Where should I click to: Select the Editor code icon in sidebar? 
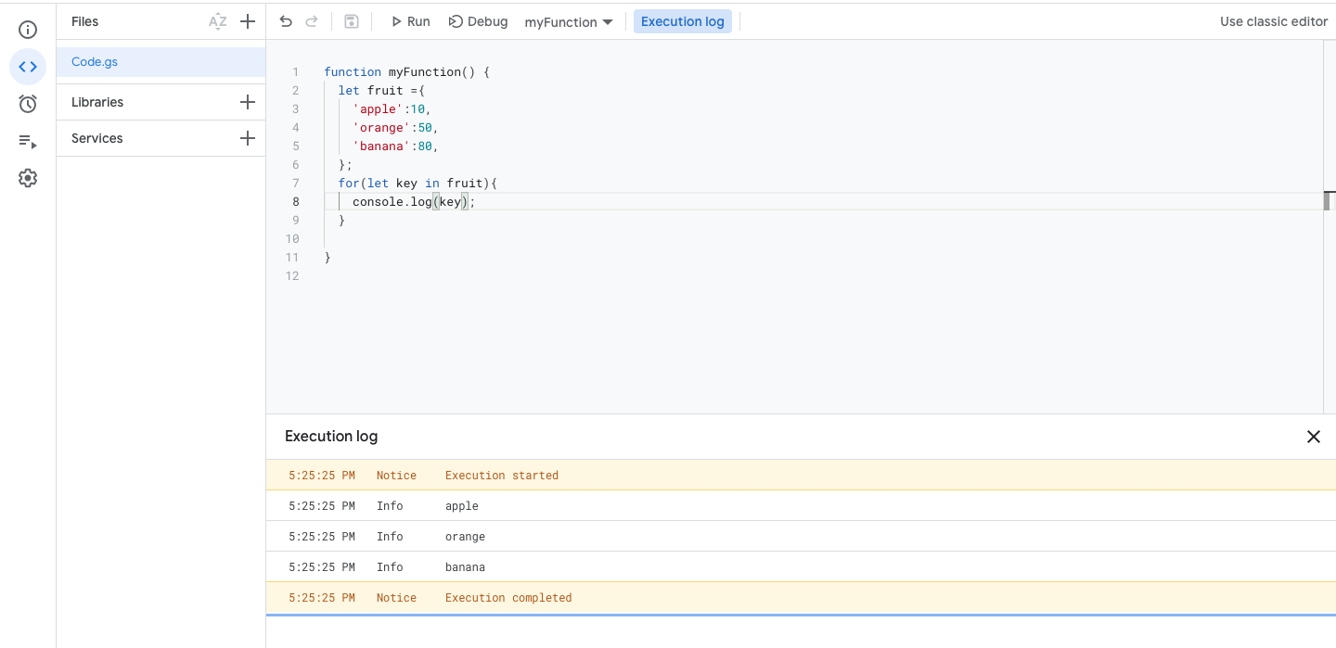point(28,67)
